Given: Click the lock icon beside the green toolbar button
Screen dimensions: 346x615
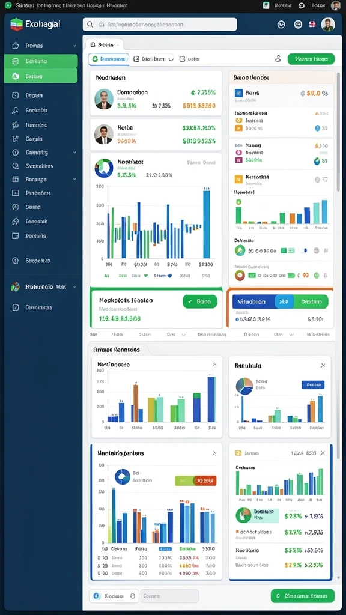Looking at the screenshot, I should tap(278, 59).
